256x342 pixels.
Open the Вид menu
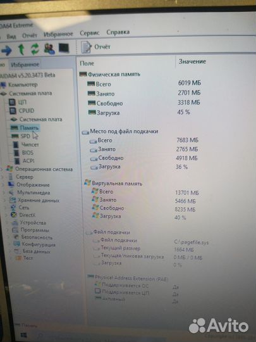[11, 37]
